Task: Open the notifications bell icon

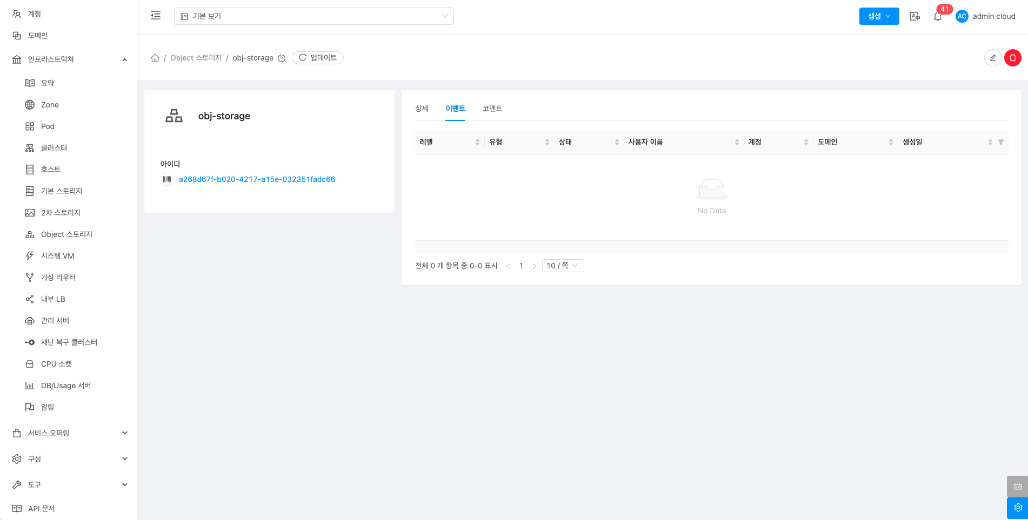Action: tap(938, 17)
